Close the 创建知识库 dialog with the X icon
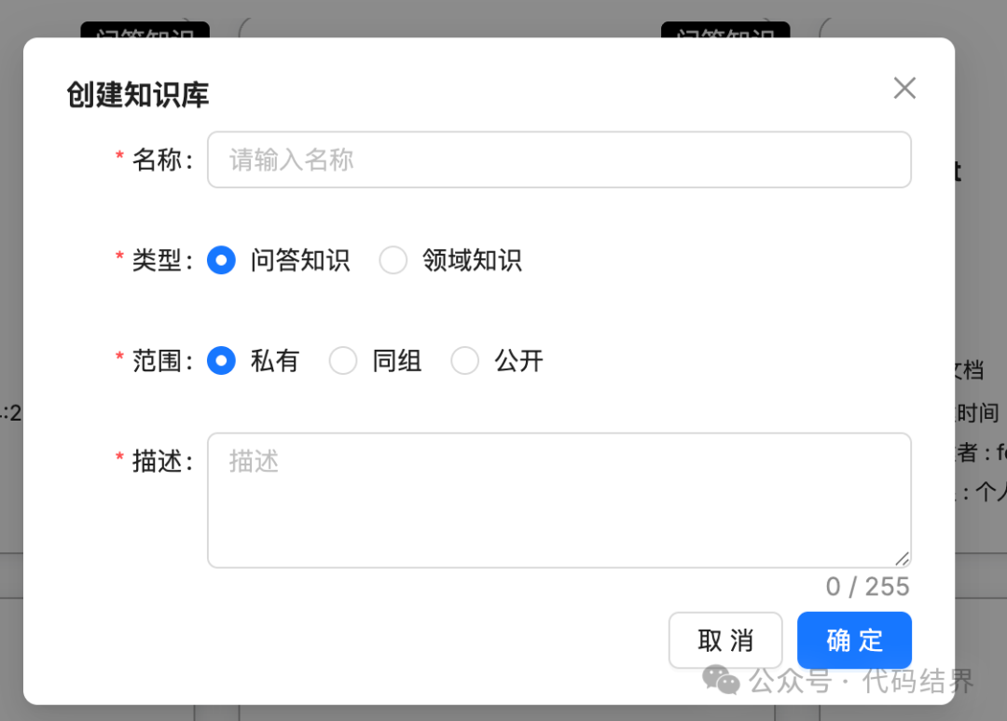Screen dimensions: 1007x721 pos(904,89)
